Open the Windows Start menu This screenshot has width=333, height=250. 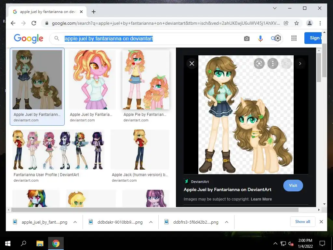[8, 243]
